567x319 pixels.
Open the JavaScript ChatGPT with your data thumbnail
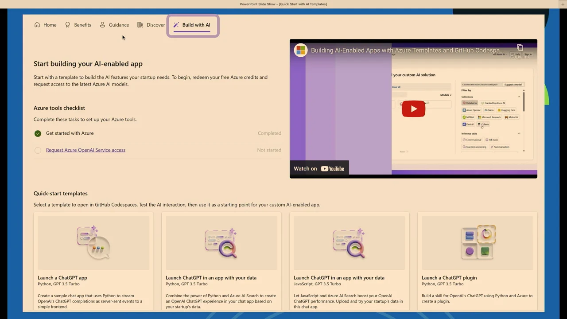(x=349, y=243)
